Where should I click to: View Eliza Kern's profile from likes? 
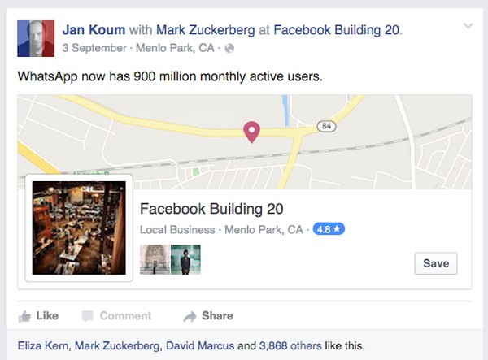tap(41, 345)
